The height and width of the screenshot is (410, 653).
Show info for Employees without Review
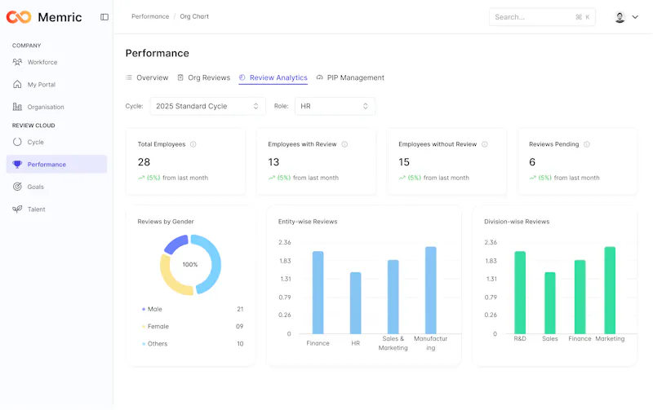coord(485,144)
